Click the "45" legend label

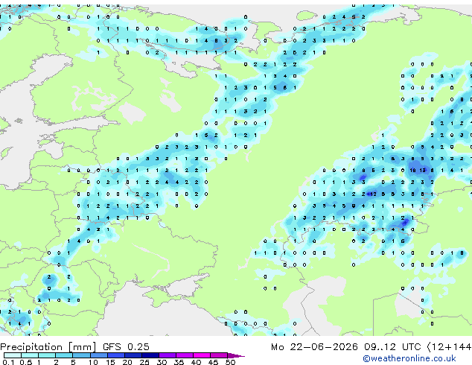[x=213, y=362]
